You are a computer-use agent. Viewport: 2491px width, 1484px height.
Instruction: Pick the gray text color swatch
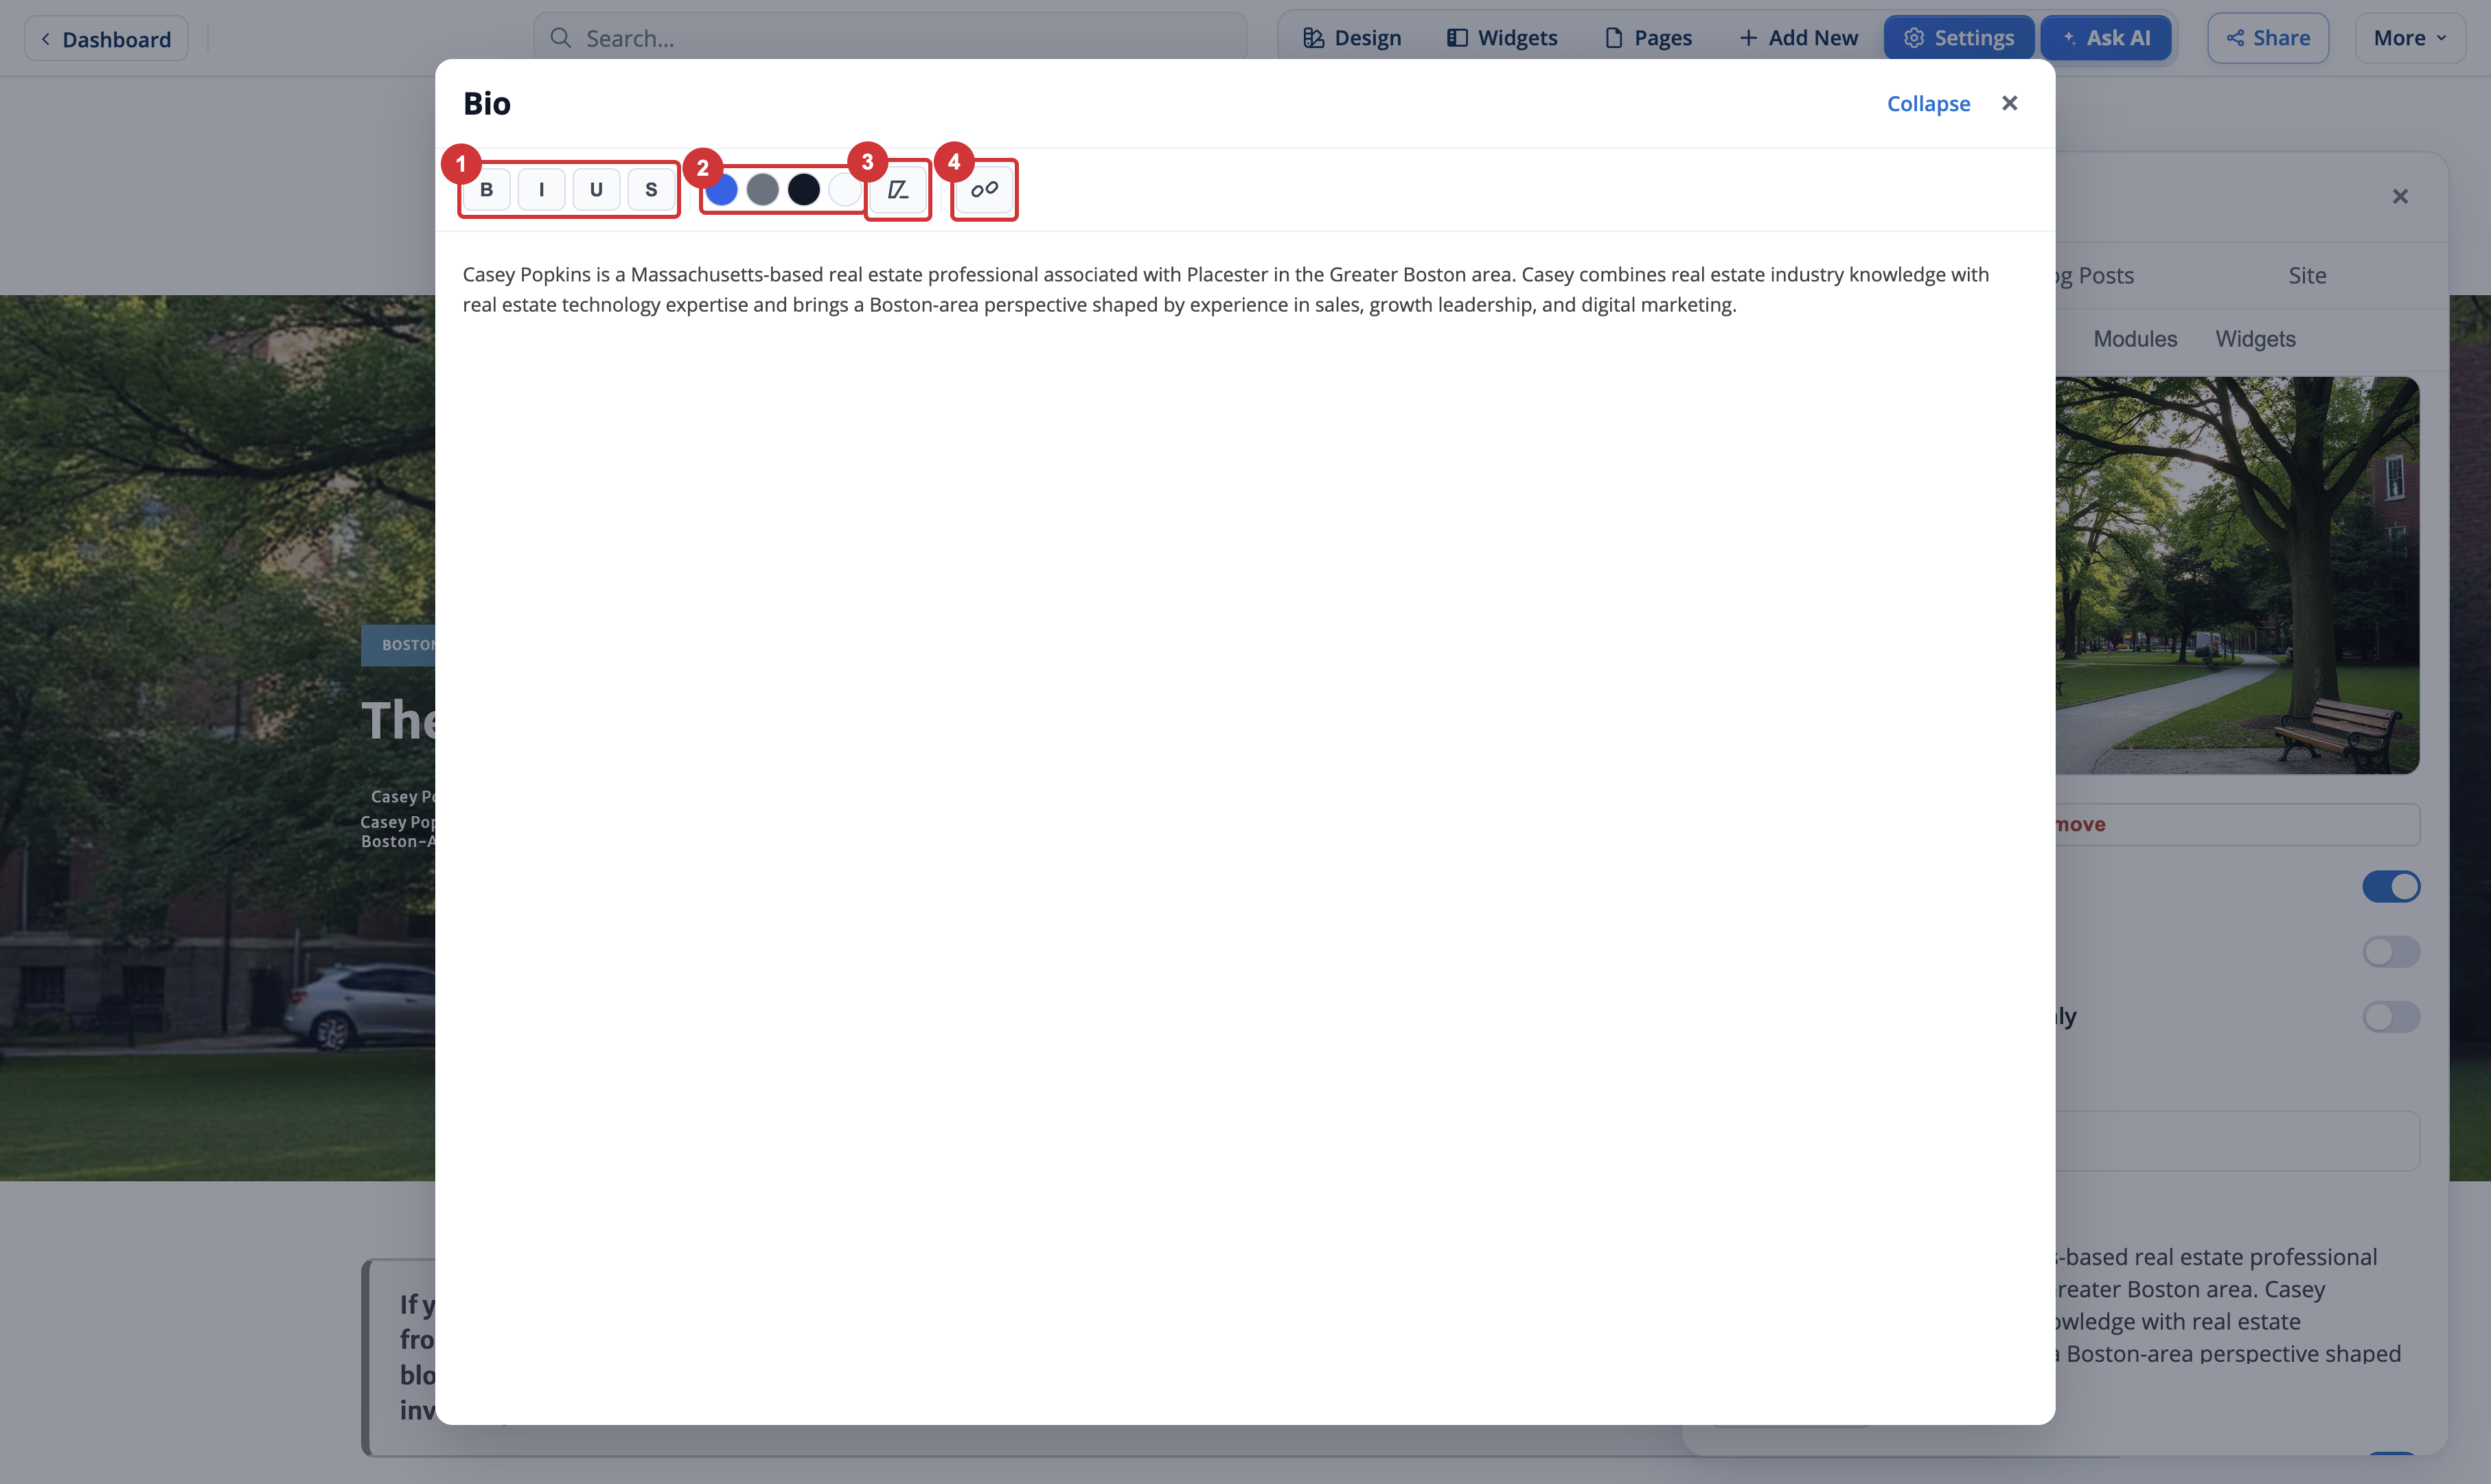pyautogui.click(x=762, y=190)
